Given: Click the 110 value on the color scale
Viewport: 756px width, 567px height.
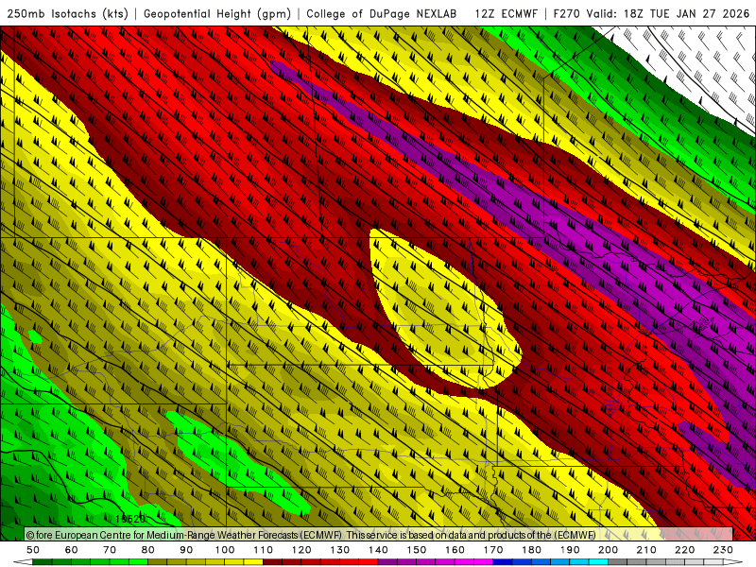Looking at the screenshot, I should tap(263, 550).
